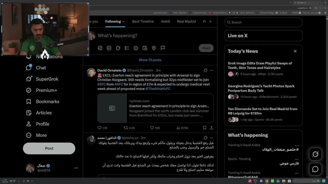
Task: Click the x.com/home address bar
Action: coord(302,8)
